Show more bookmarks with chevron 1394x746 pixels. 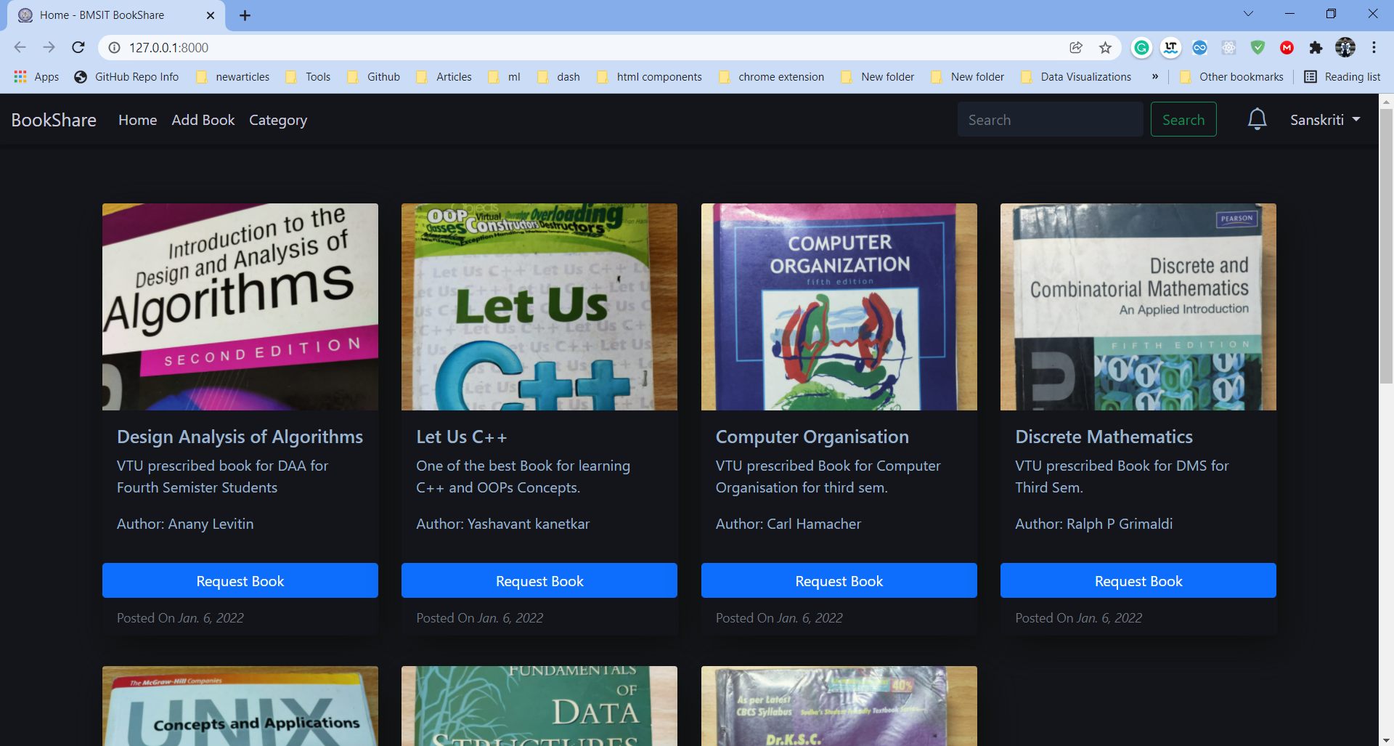(x=1154, y=77)
